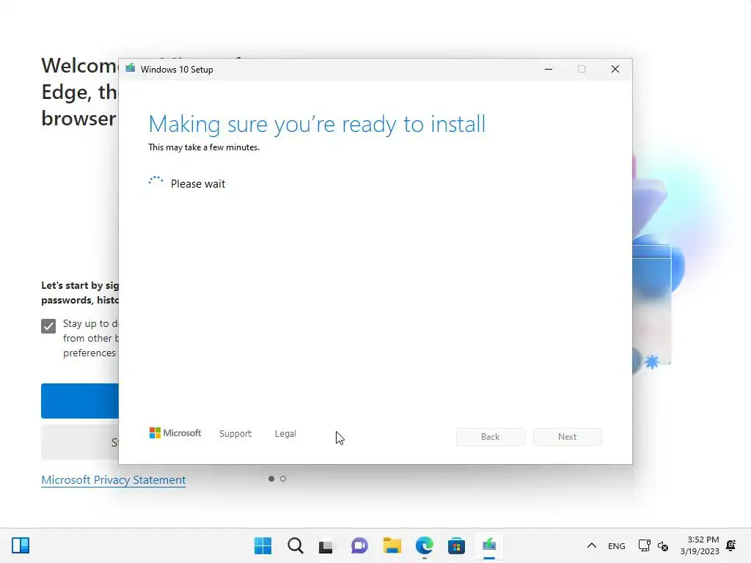
Task: Open Microsoft Privacy Statement link
Action: coord(114,479)
